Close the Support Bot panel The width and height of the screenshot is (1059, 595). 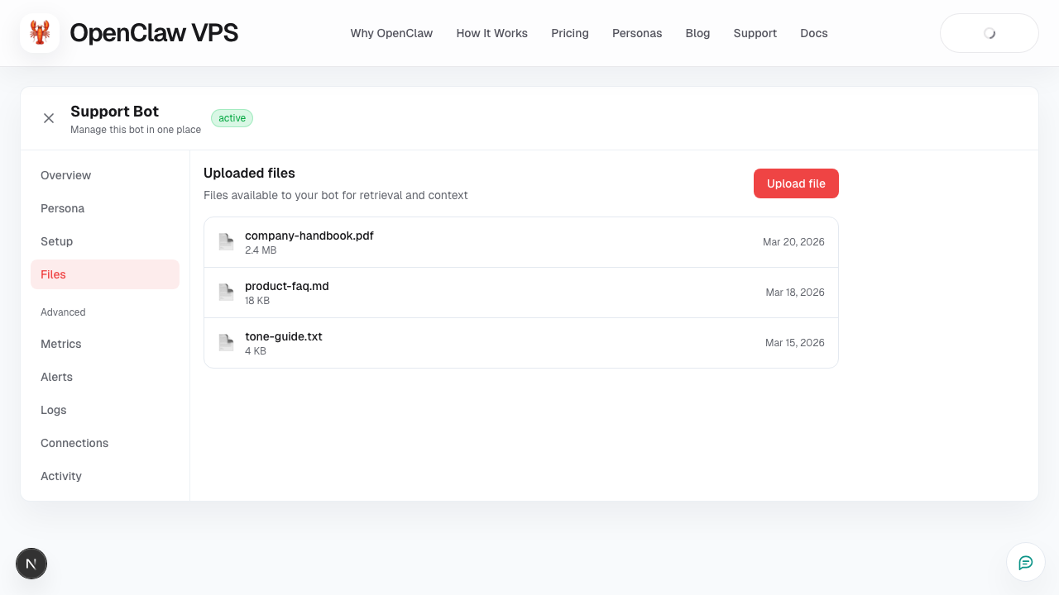tap(49, 118)
